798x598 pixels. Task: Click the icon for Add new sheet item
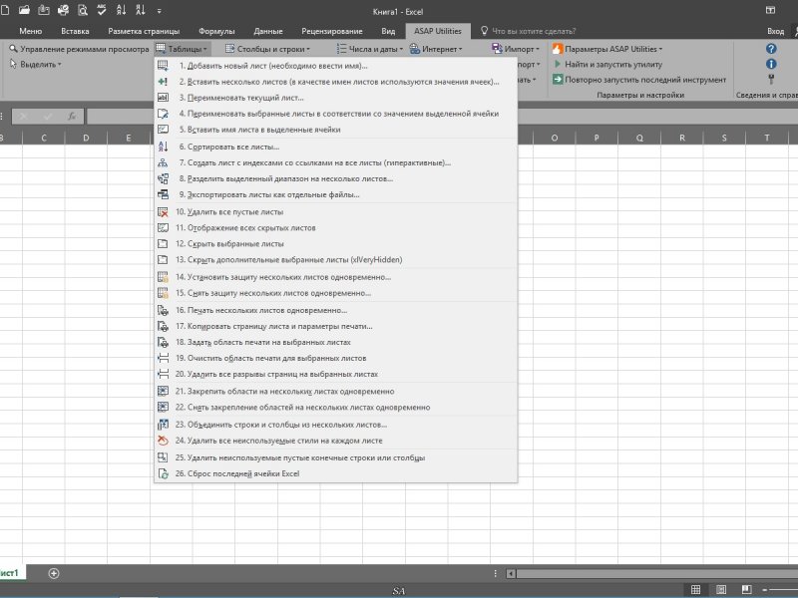coord(163,66)
